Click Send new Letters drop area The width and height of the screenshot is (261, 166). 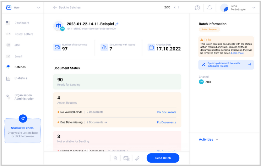pyautogui.click(x=23, y=131)
